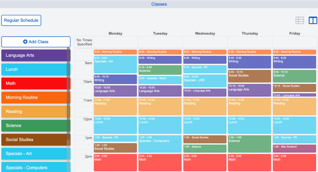Viewport: 318px width, 172px height.
Task: Select Morning Routine from the class list
Action: point(34,97)
